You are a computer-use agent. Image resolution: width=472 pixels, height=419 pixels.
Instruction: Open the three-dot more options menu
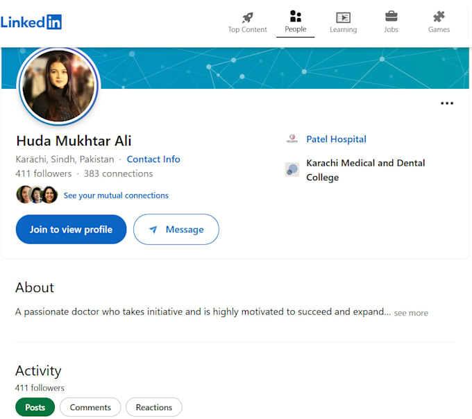click(447, 103)
